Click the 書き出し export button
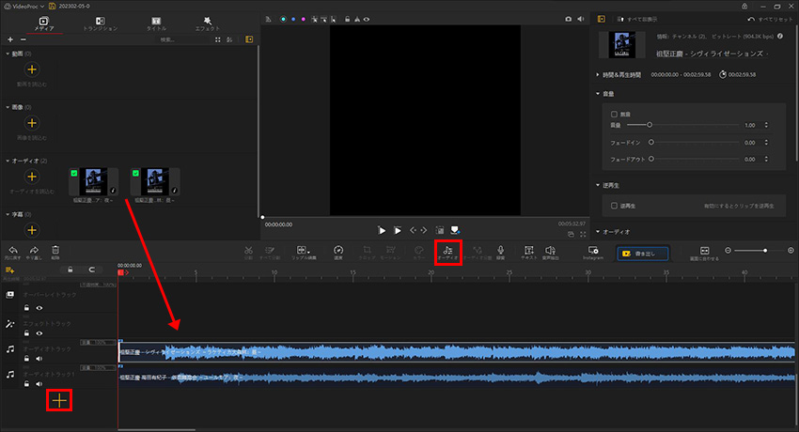Viewport: 799px width, 432px height. pos(643,253)
